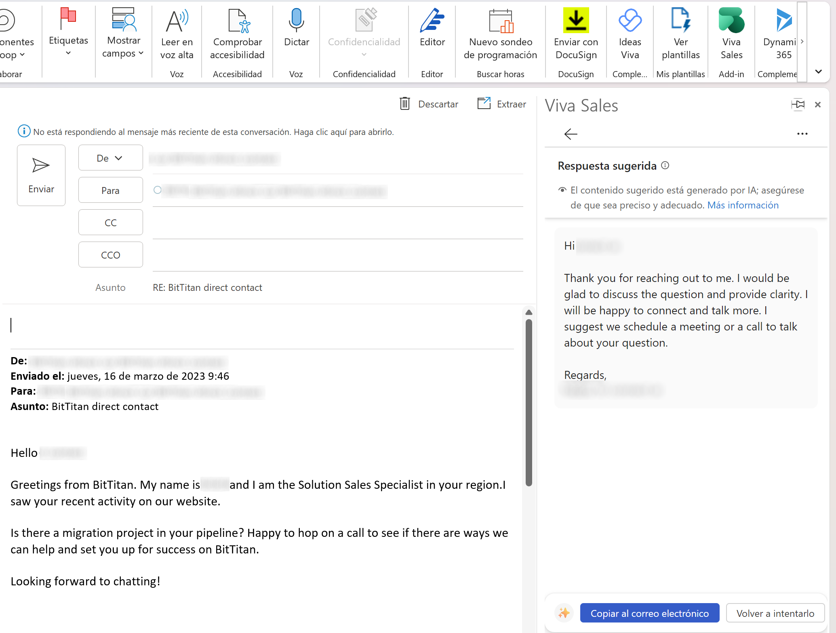
Task: Click the text 'Thank you for reaching out to me.'
Action: point(649,278)
